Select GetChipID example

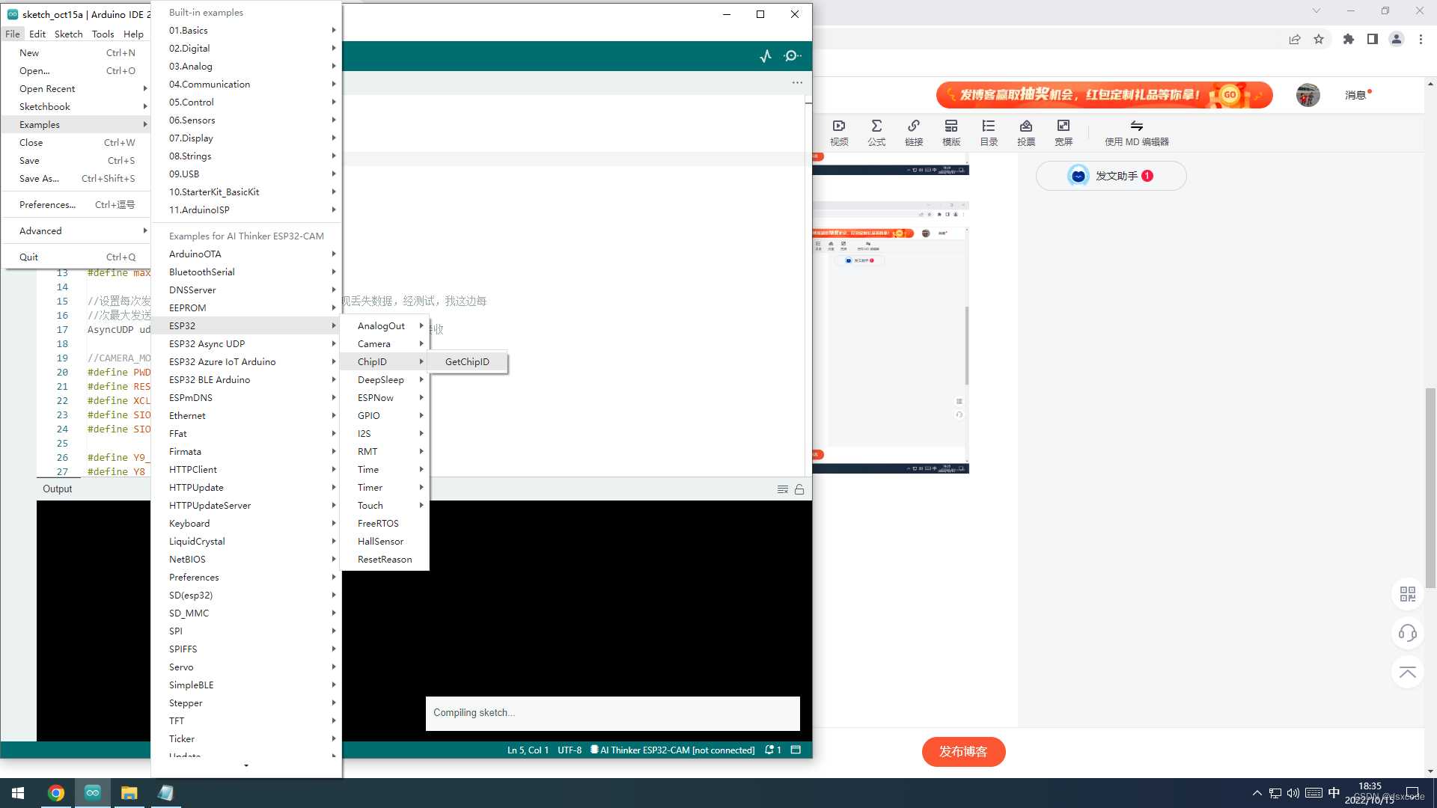[x=467, y=362]
